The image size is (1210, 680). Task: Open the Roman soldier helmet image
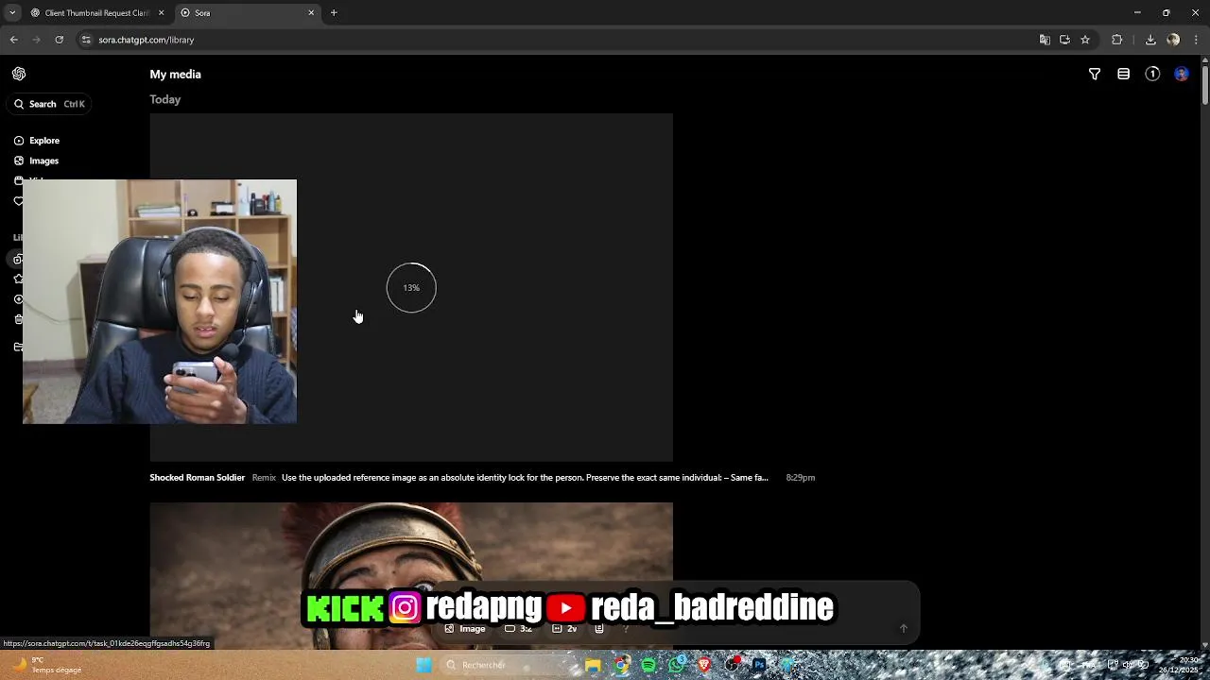click(x=411, y=576)
